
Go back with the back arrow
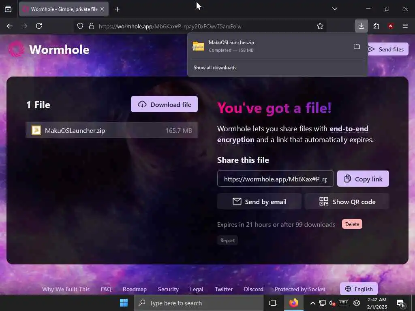pyautogui.click(x=10, y=26)
